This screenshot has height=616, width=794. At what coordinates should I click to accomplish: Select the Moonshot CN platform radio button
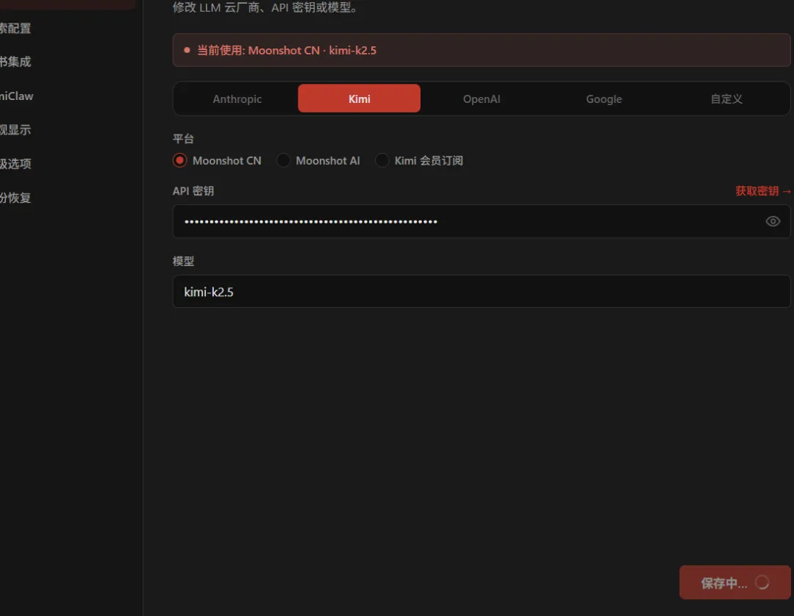click(180, 160)
